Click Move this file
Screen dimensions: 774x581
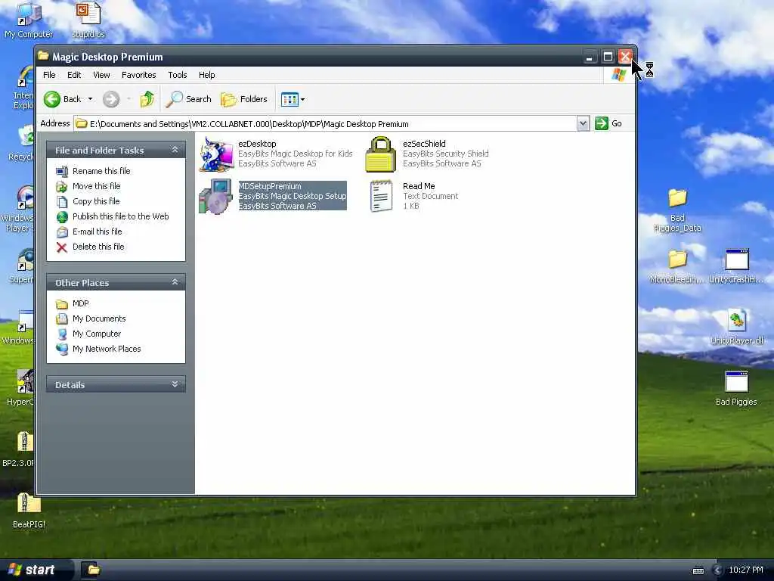pyautogui.click(x=96, y=186)
